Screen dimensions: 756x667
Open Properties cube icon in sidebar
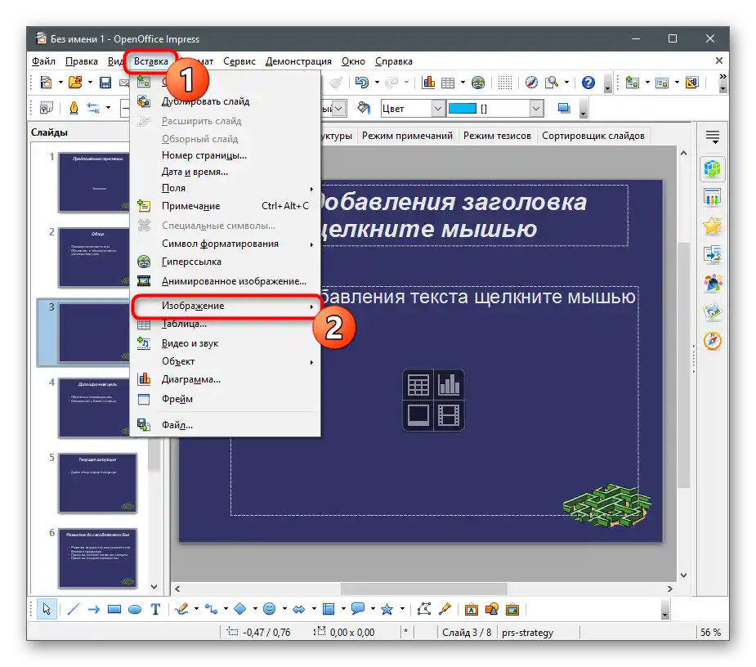pos(712,169)
